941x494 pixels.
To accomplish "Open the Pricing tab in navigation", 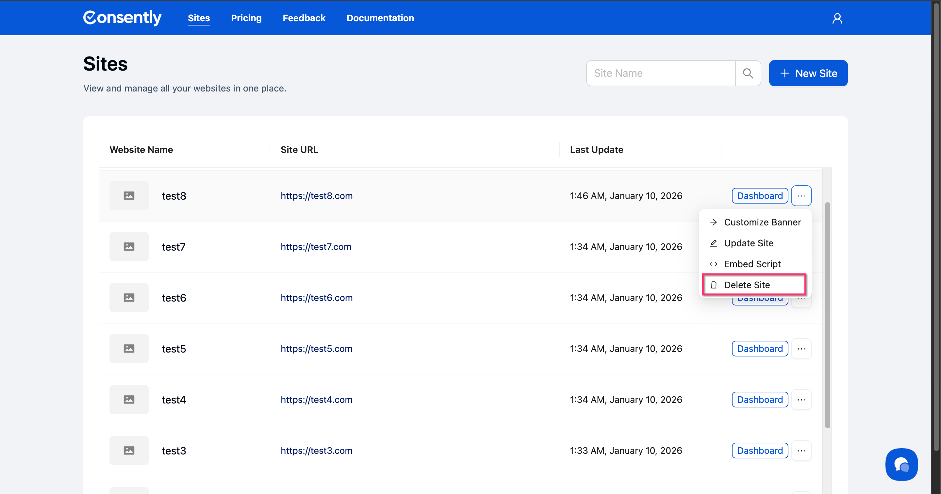I will point(246,18).
